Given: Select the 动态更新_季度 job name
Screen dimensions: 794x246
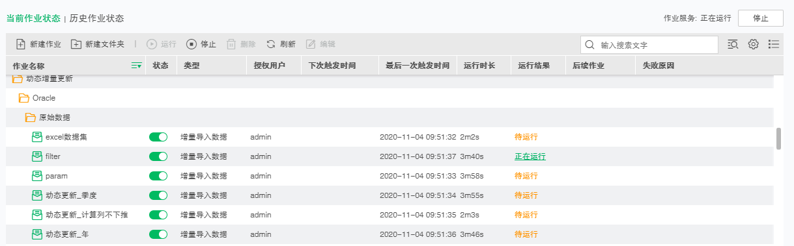Looking at the screenshot, I should [x=71, y=195].
